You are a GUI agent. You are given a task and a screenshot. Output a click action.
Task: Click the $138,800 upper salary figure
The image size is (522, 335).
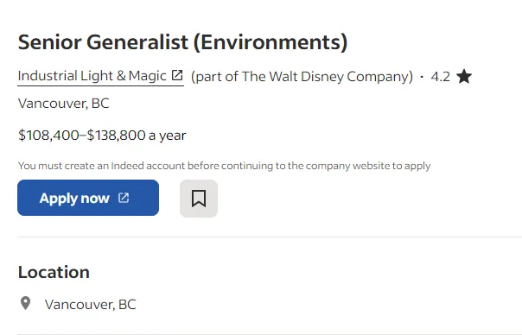pos(116,136)
